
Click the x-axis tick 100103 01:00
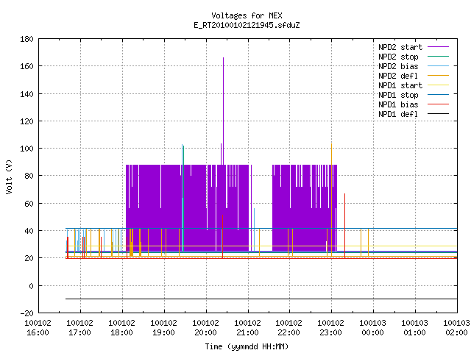tap(415, 328)
